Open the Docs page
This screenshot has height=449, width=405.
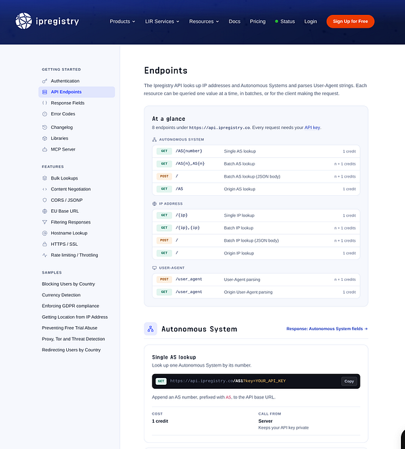[x=234, y=22]
